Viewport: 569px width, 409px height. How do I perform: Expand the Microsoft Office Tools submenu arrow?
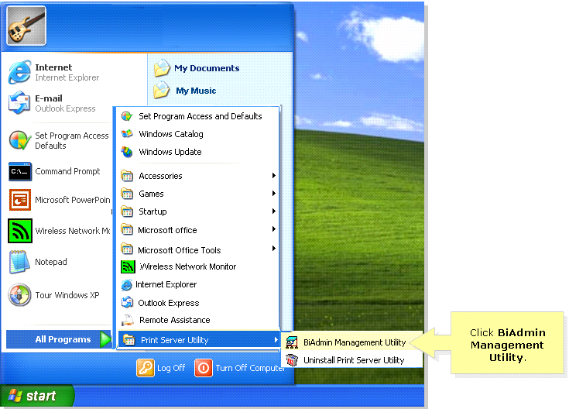274,249
